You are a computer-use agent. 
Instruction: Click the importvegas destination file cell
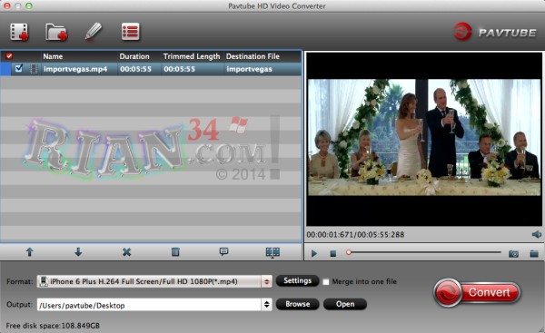coord(249,69)
